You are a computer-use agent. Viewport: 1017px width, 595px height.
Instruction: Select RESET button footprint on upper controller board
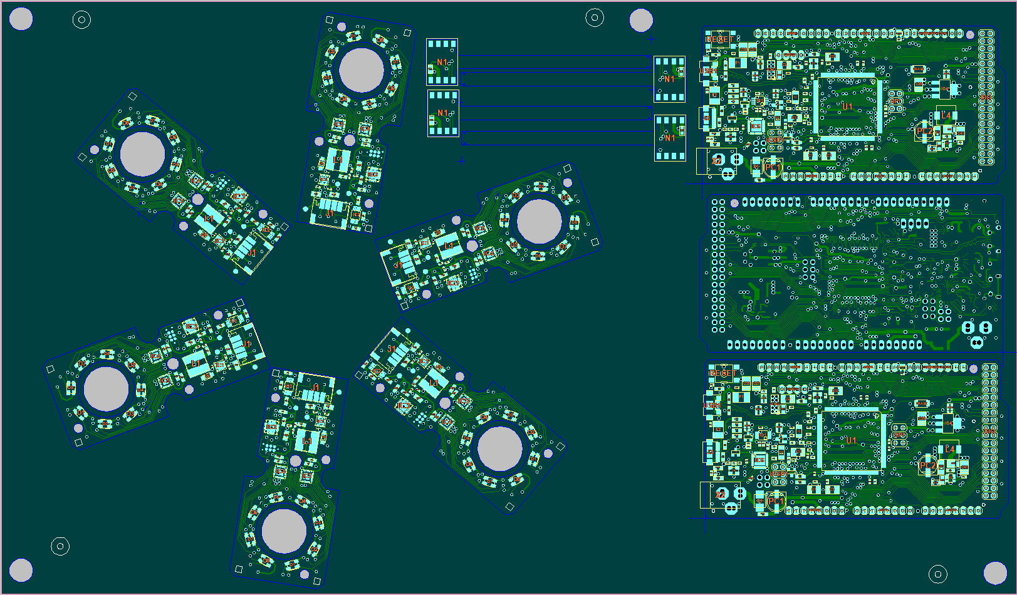[719, 39]
